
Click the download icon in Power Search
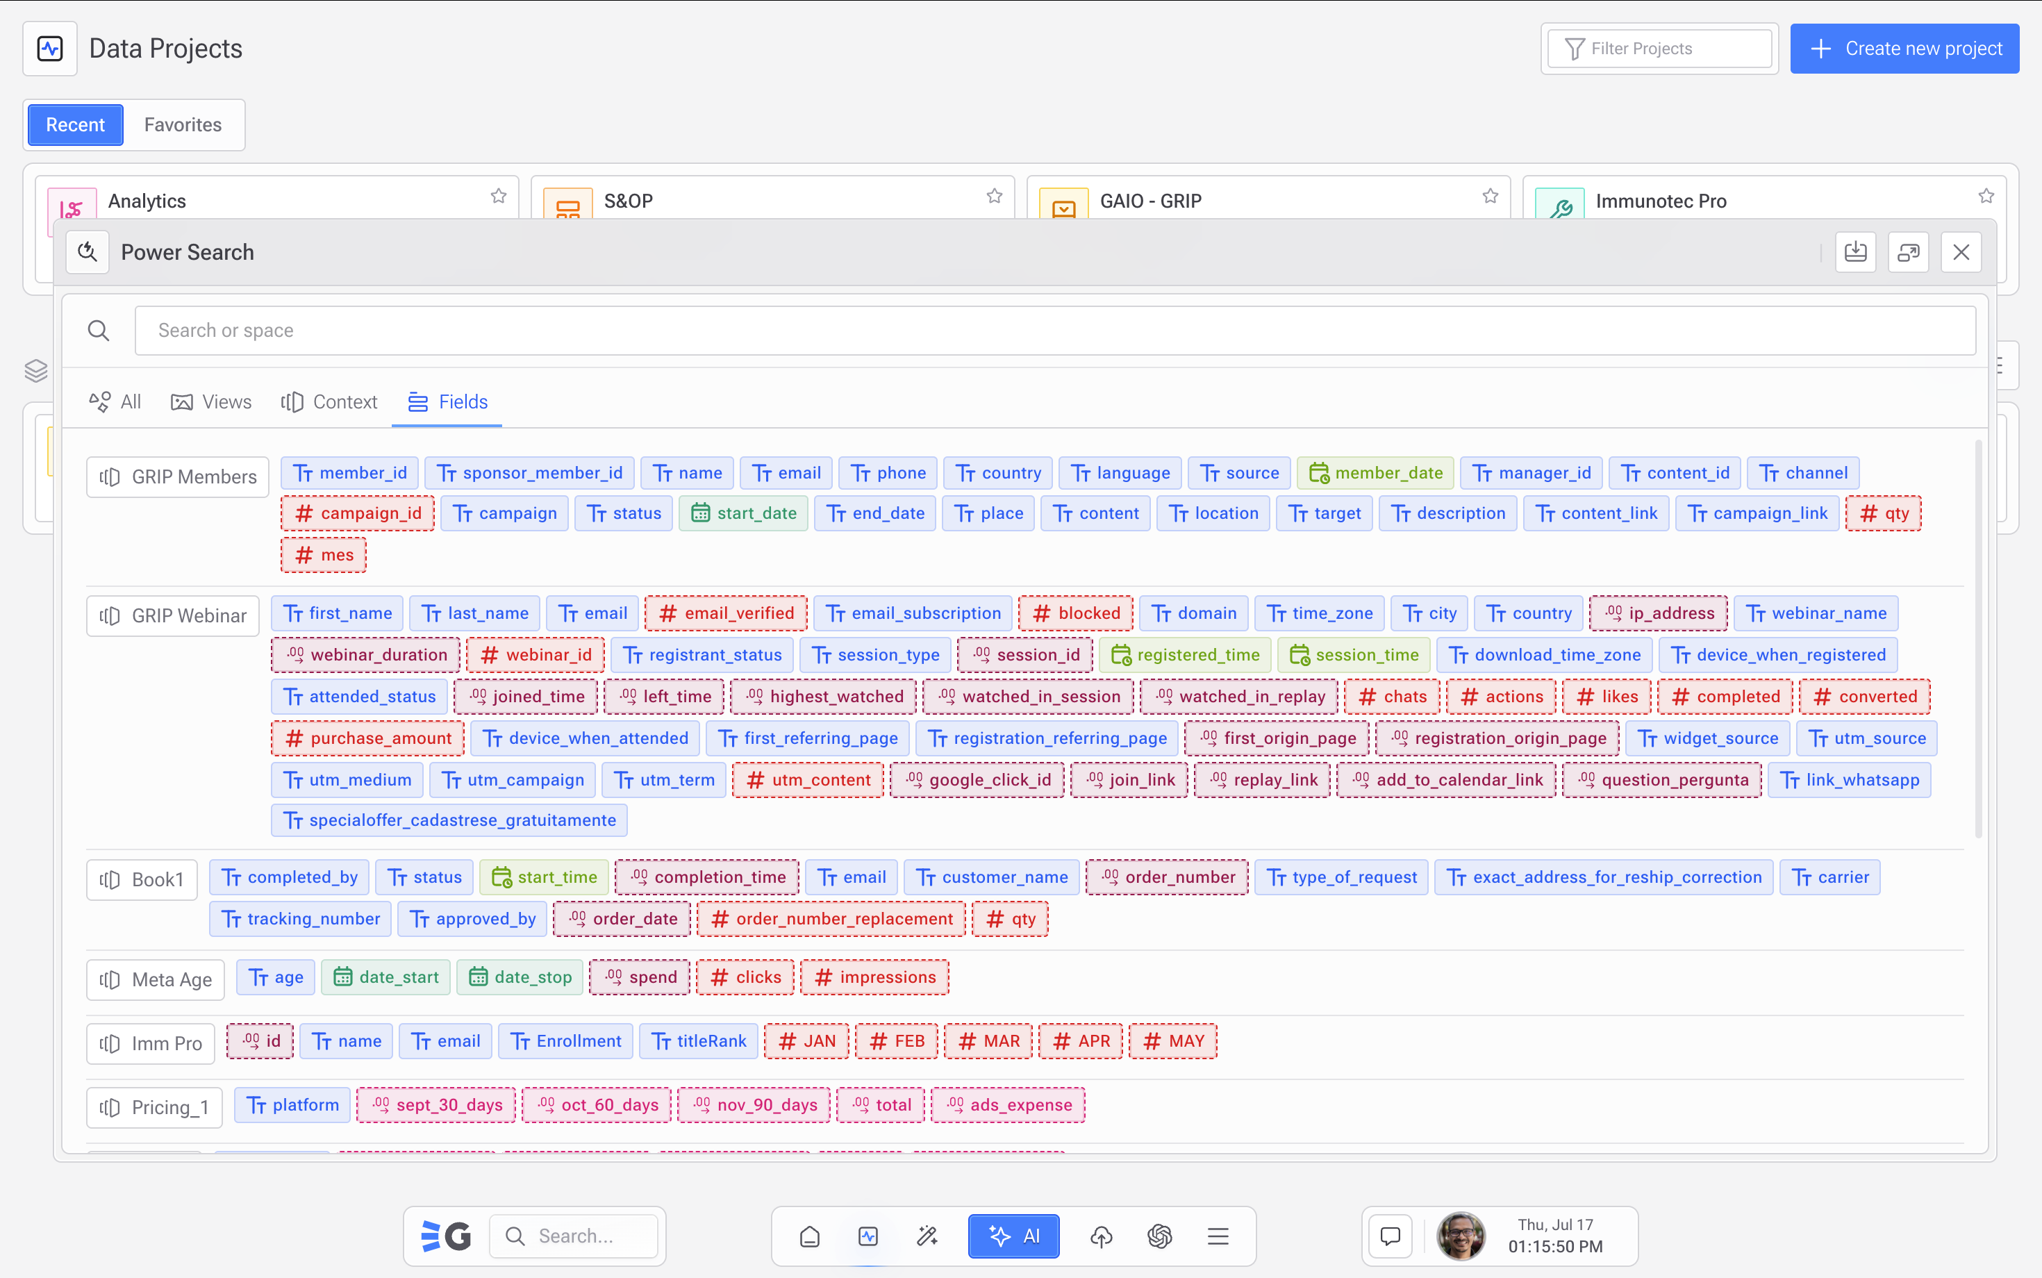pos(1855,252)
